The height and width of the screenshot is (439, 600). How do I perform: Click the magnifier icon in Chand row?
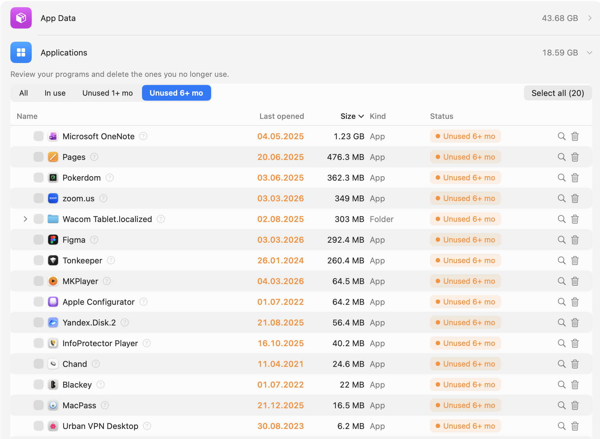562,364
